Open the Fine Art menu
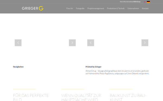The width and height of the screenshot is (163, 101). tap(70, 8)
